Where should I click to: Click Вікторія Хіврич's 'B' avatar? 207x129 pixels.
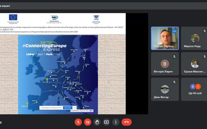click(165, 64)
